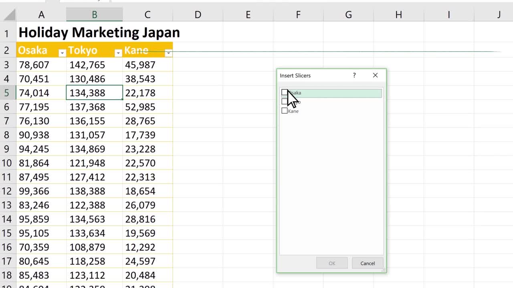
Task: Select all cells via corner triangle
Action: click(x=10, y=15)
